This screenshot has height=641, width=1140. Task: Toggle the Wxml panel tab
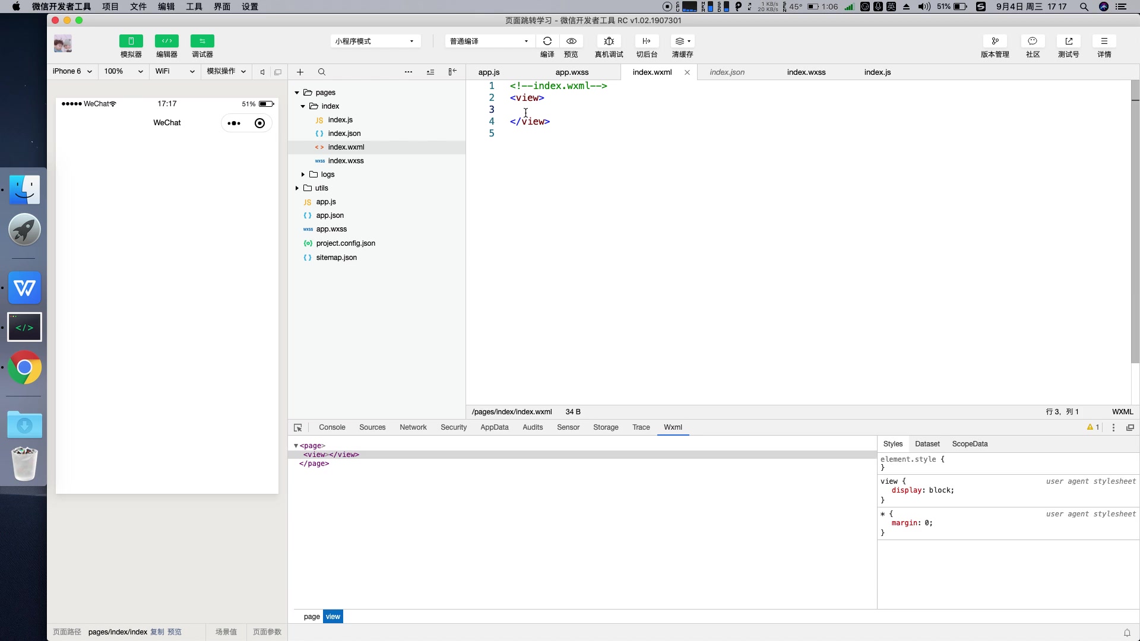(672, 427)
